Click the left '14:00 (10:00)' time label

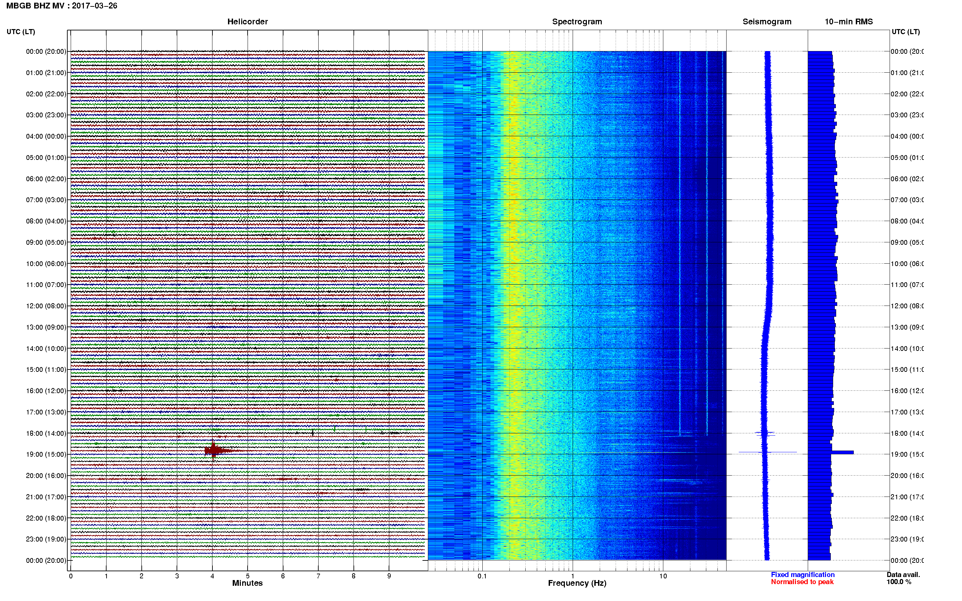click(46, 348)
